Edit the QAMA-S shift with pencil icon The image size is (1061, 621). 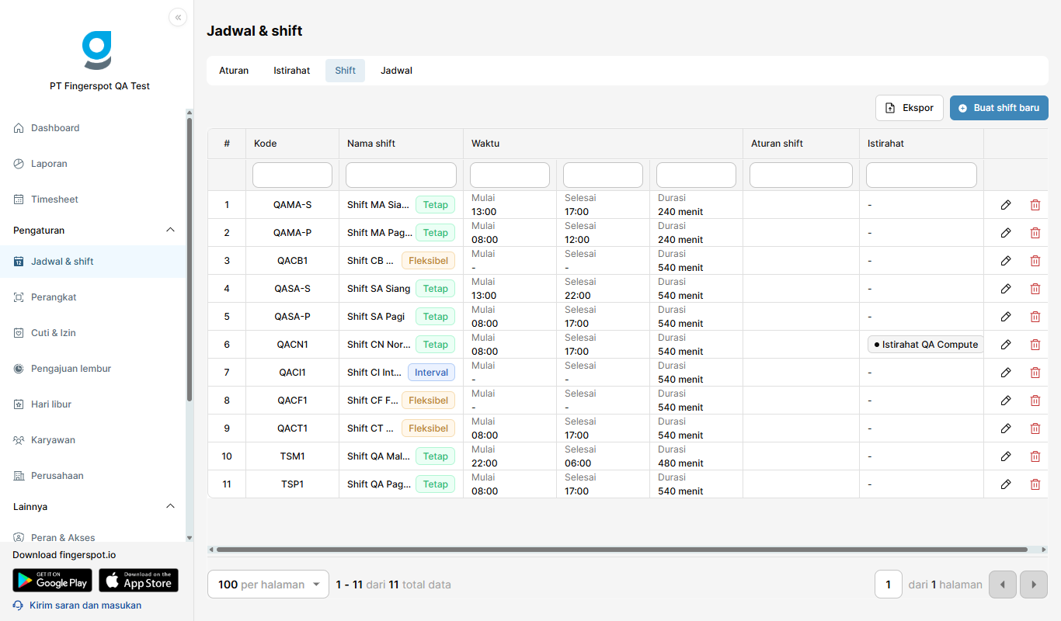click(x=1006, y=205)
